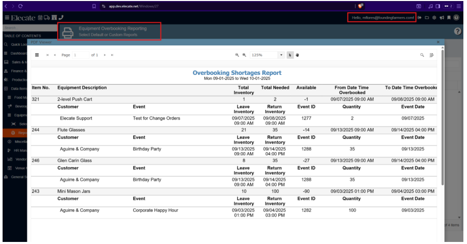Activate the hand pan tool

[298, 55]
